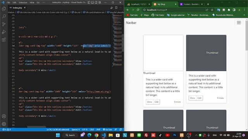The height and width of the screenshot is (139, 248).
Task: Open the Accounts icon in VS Code
Action: pos(4,116)
